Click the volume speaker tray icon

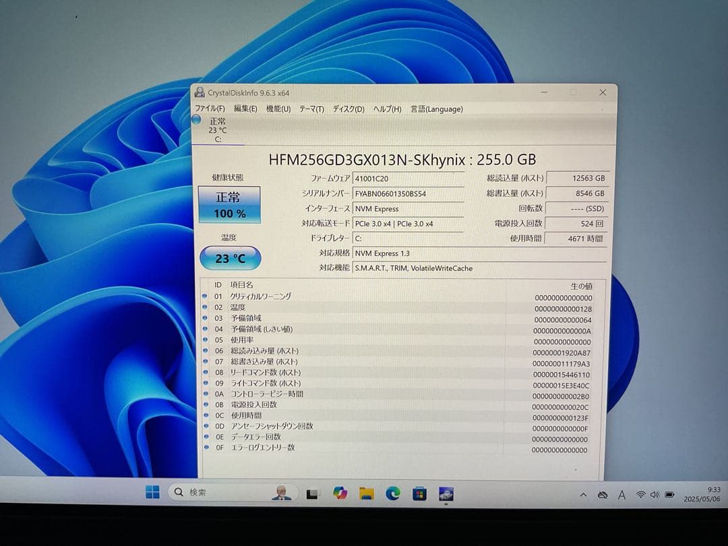[655, 495]
